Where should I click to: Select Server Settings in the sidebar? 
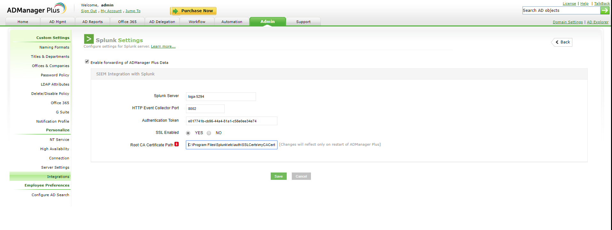pos(55,167)
